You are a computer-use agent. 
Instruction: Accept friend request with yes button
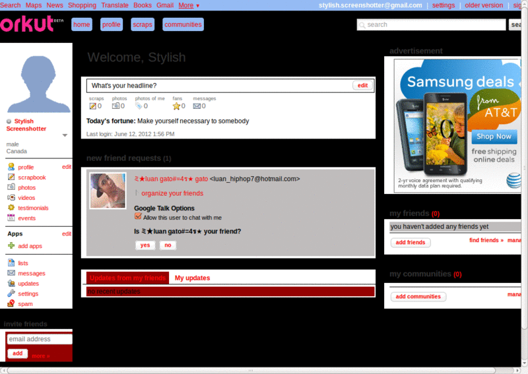(145, 245)
